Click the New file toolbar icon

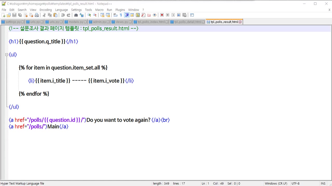(x=3, y=15)
